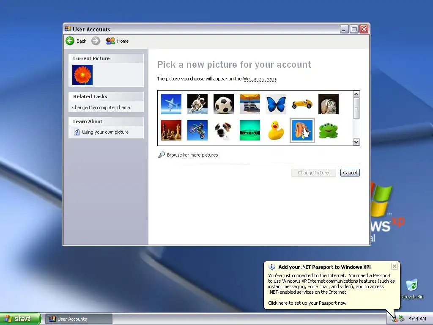Pick the rubber duck picture
The height and width of the screenshot is (325, 433).
[x=276, y=130]
